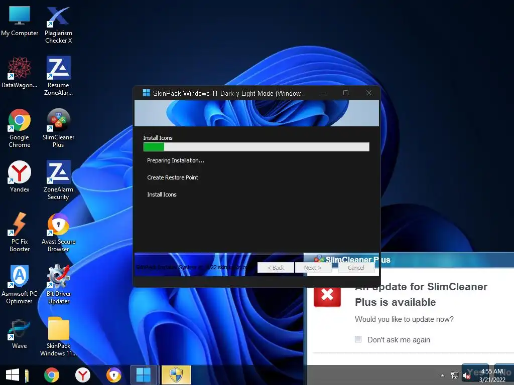Click the Back button in installer
The image size is (514, 385).
coord(276,268)
